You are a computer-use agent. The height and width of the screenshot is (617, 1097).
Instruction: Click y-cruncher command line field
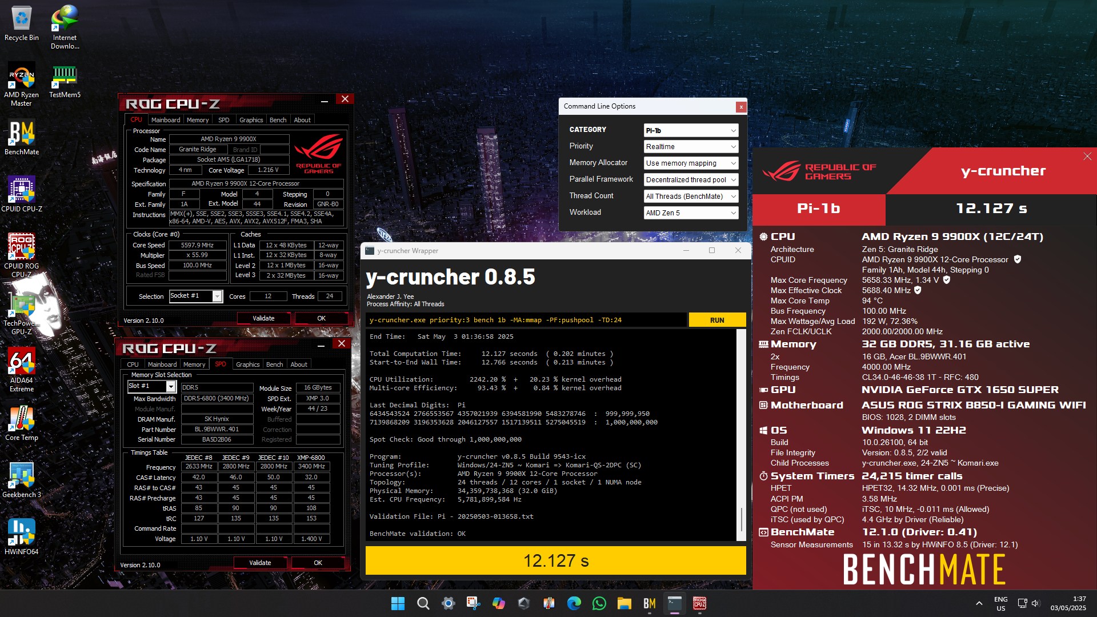(x=526, y=320)
